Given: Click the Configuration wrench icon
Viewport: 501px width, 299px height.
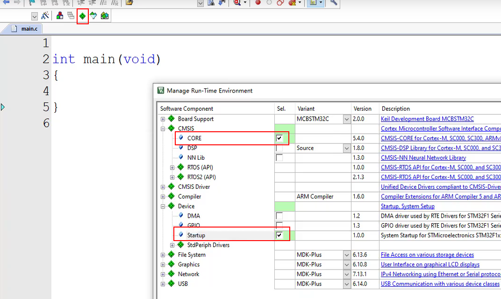Looking at the screenshot, I should (334, 2).
